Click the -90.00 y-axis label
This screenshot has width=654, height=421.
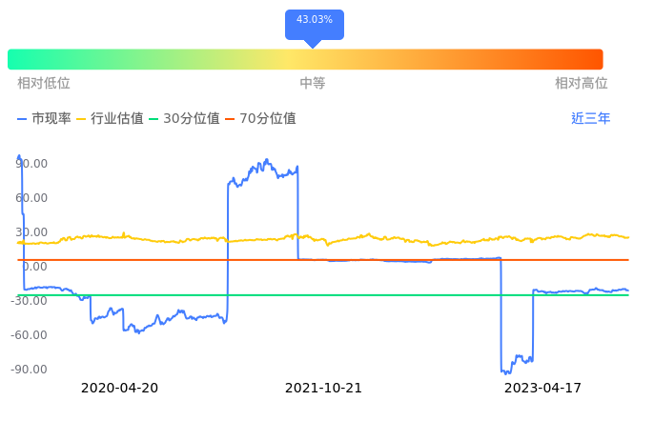tap(31, 370)
